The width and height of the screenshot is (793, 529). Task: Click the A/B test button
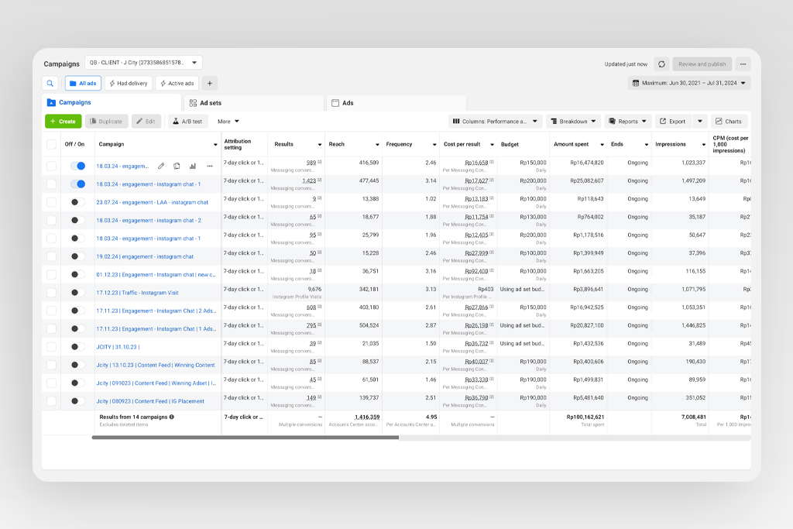pyautogui.click(x=187, y=122)
